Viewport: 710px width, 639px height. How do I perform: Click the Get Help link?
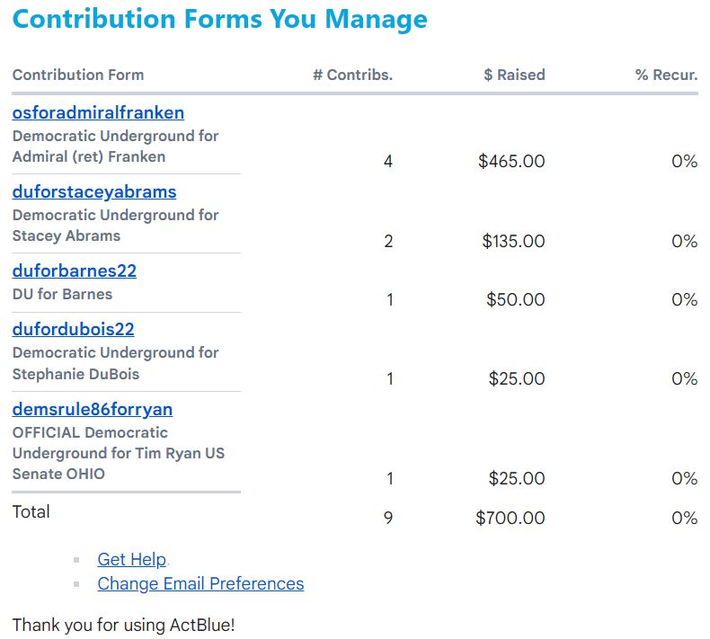pos(132,559)
